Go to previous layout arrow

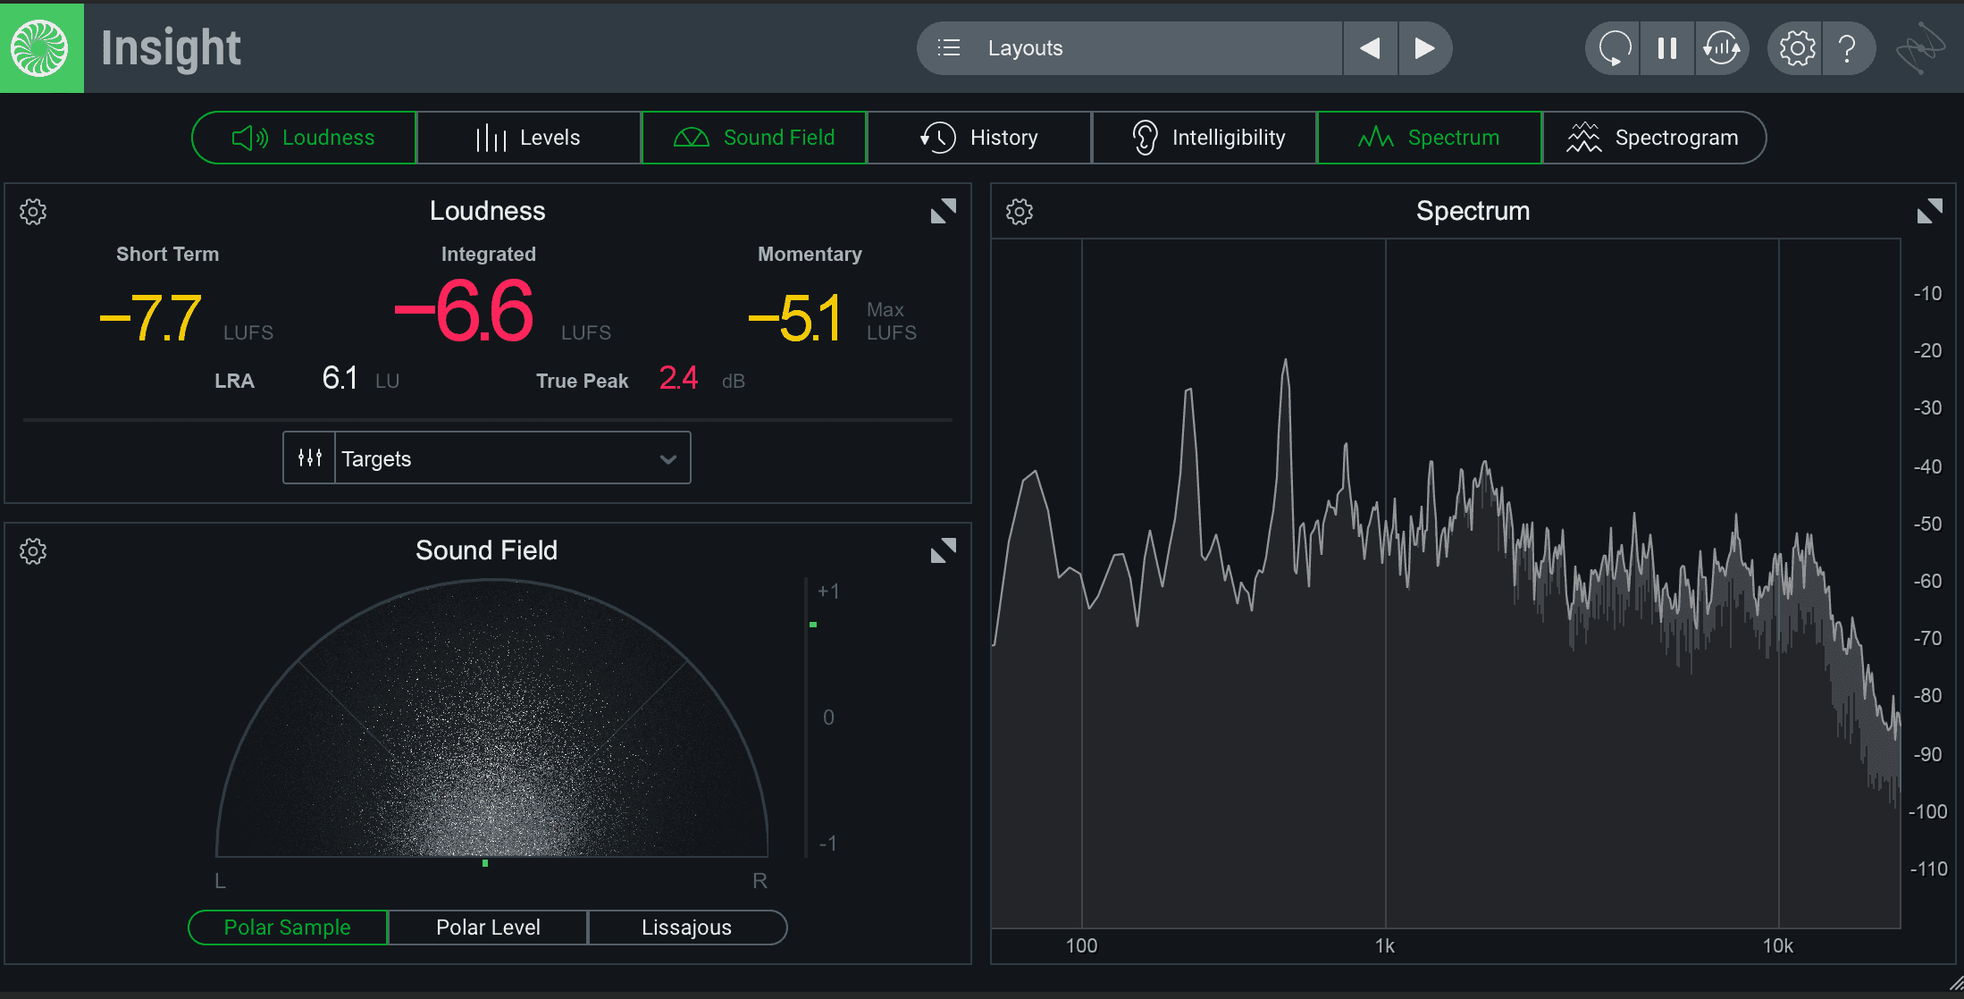pyautogui.click(x=1370, y=48)
